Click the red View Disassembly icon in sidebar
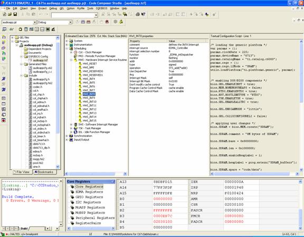 click(x=4, y=120)
